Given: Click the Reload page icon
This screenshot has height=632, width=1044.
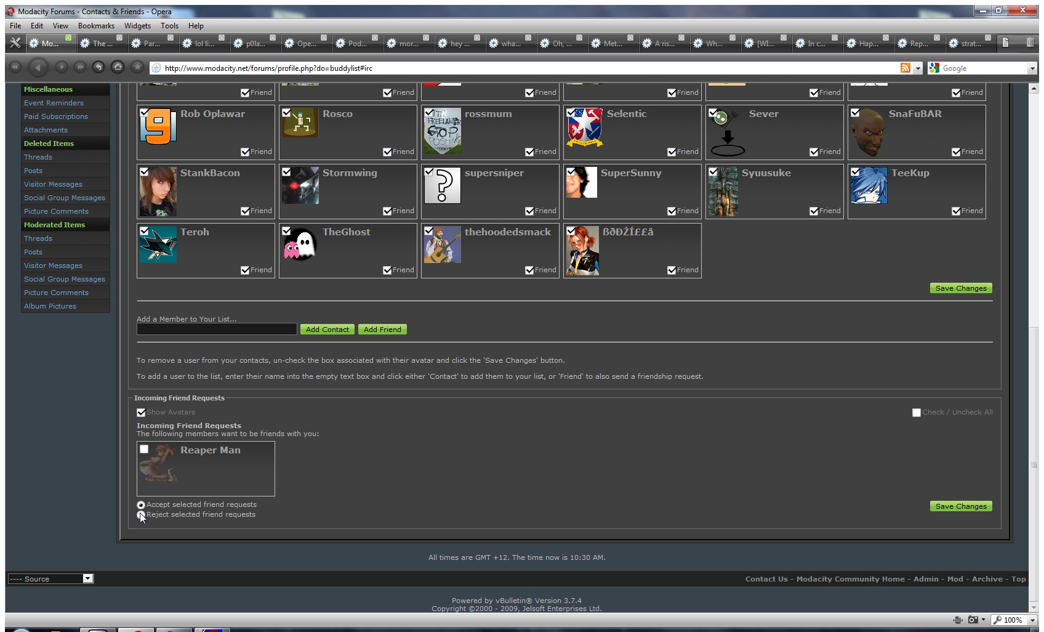Looking at the screenshot, I should (98, 67).
